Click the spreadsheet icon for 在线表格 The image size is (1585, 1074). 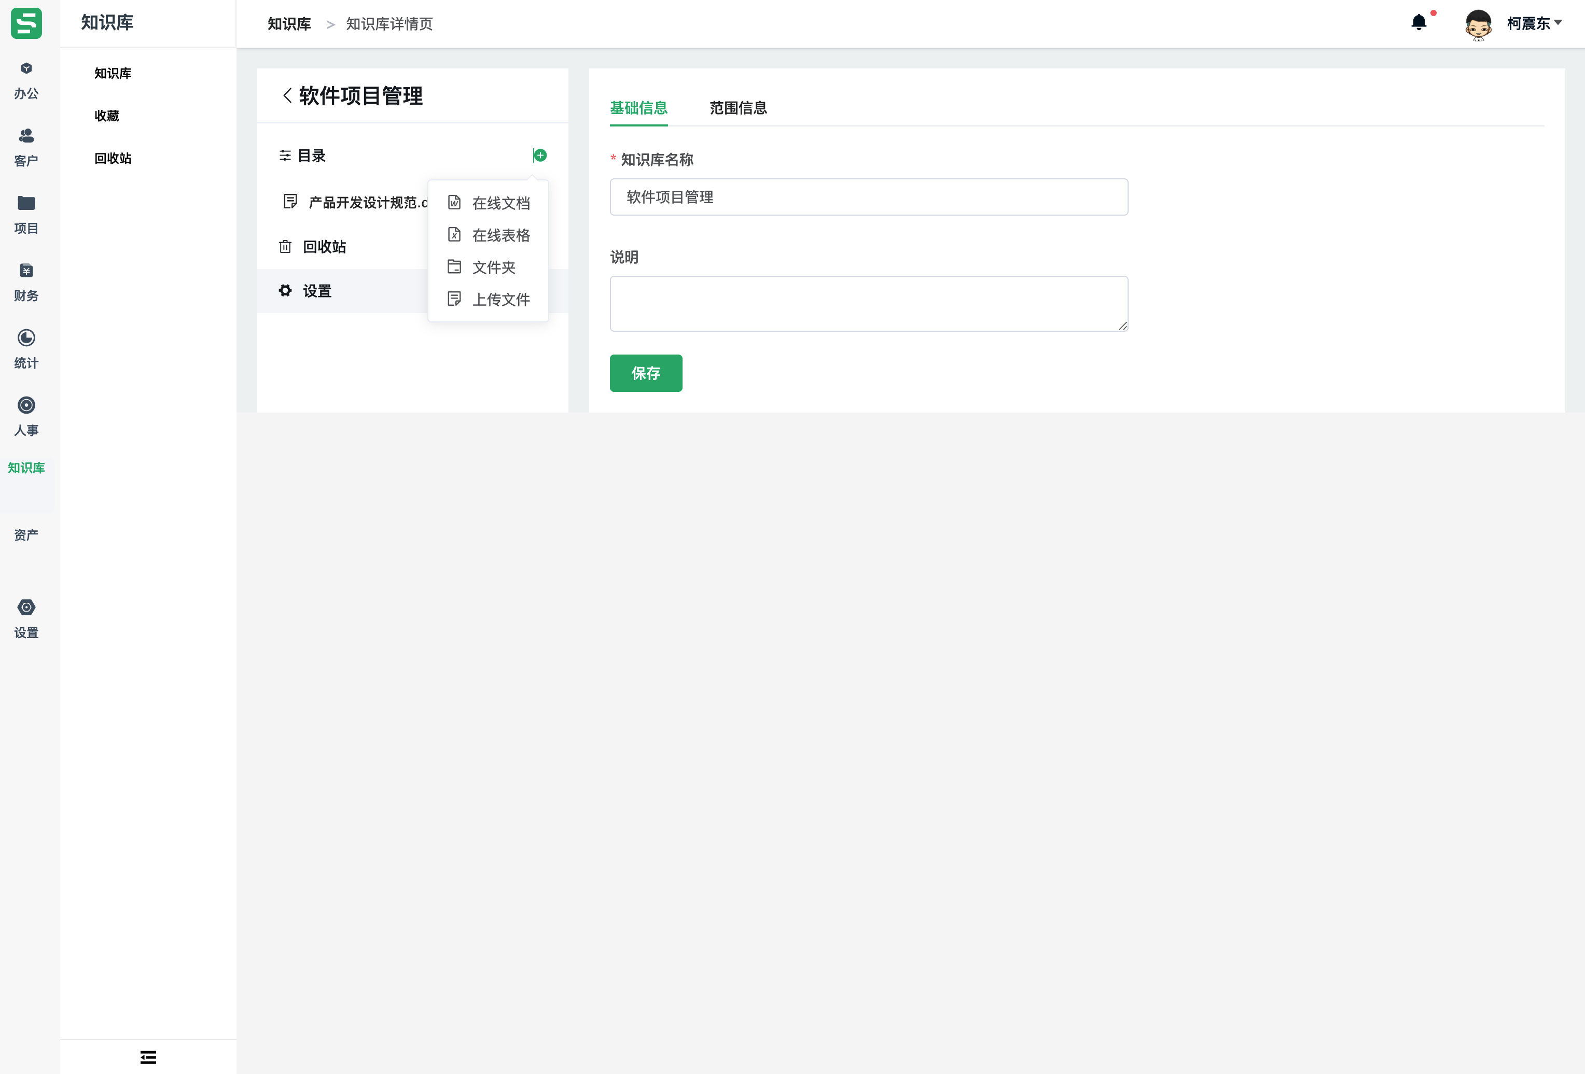click(454, 234)
